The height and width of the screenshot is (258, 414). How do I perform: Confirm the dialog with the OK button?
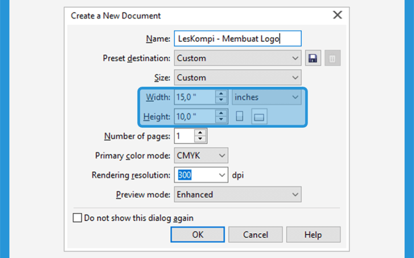coord(198,234)
